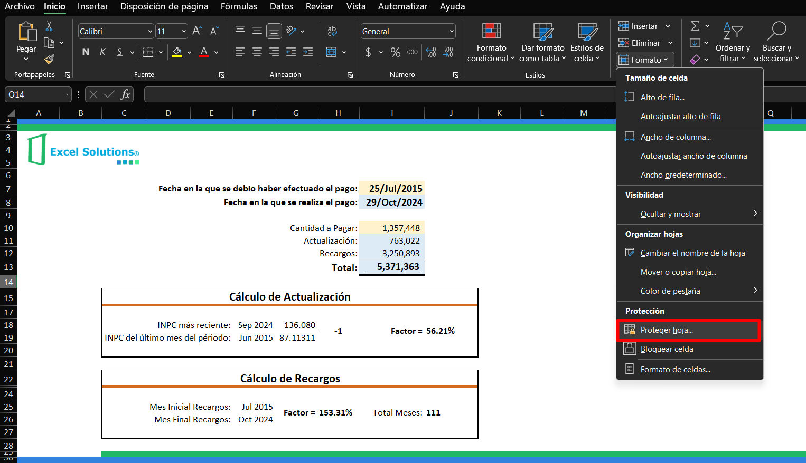This screenshot has width=806, height=463.
Task: Click the AutoSum sigma icon
Action: click(x=696, y=26)
